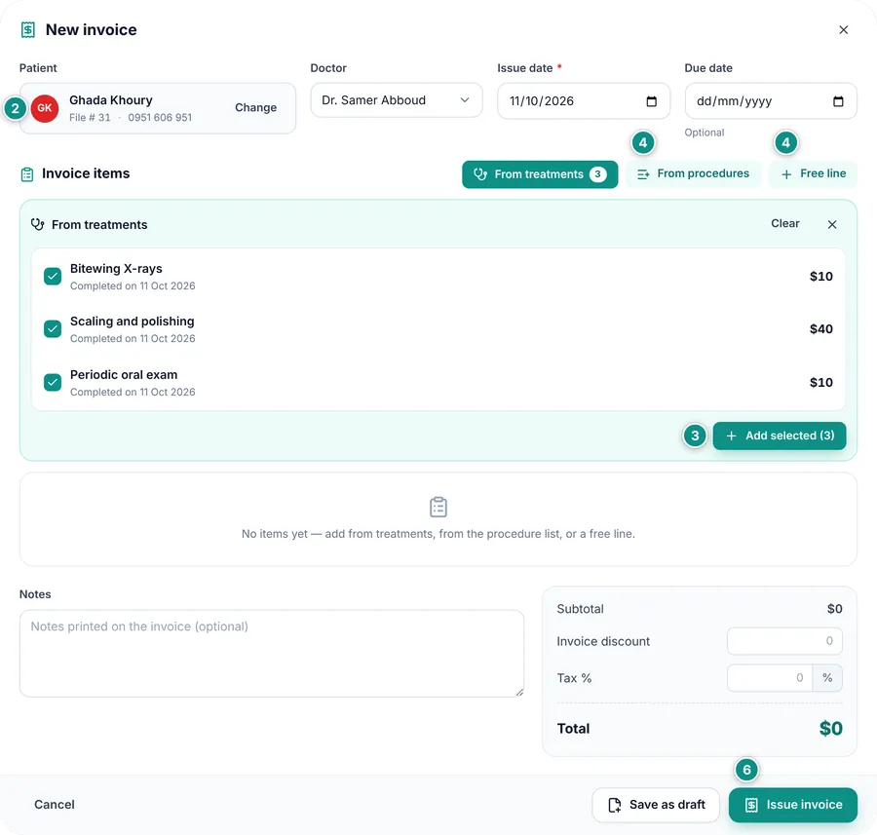Select the From treatments button
The image size is (877, 835).
point(540,174)
